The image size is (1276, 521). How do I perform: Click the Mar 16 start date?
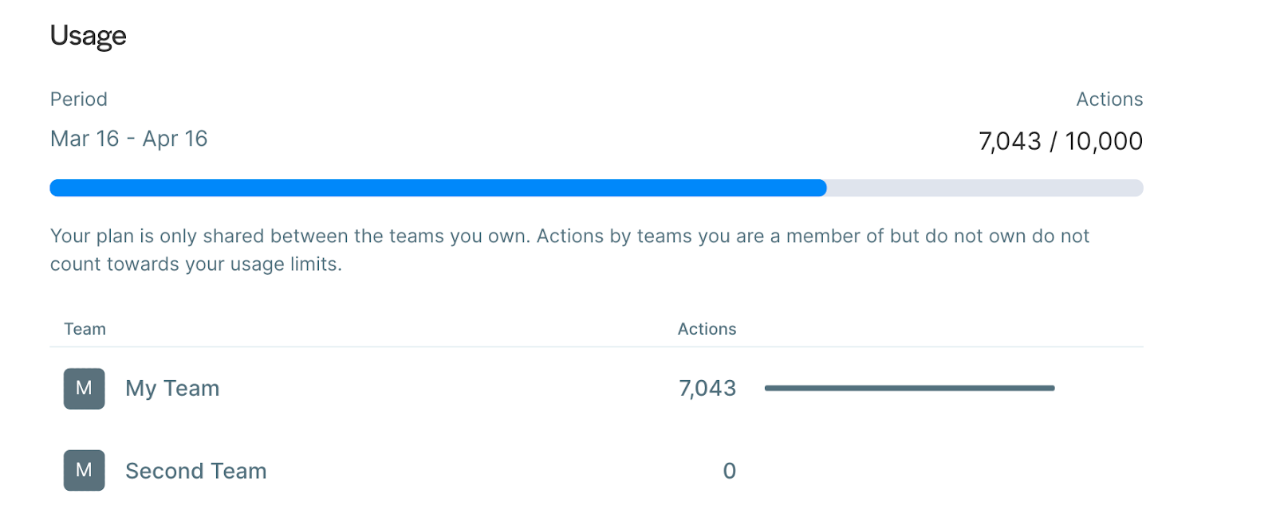point(85,139)
